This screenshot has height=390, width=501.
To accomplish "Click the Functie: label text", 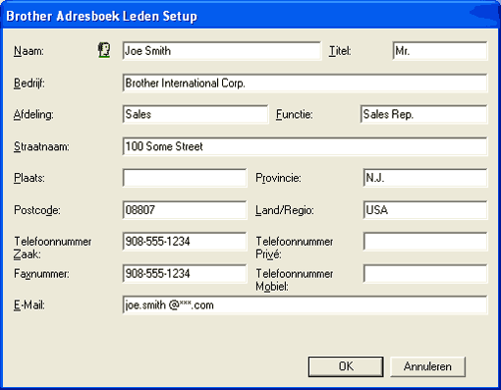I will click(x=295, y=115).
